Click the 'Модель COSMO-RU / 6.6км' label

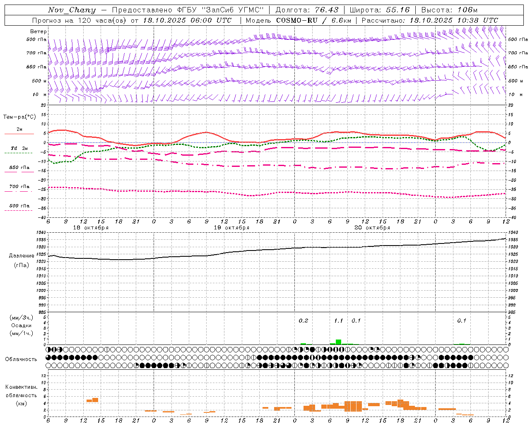coord(299,20)
